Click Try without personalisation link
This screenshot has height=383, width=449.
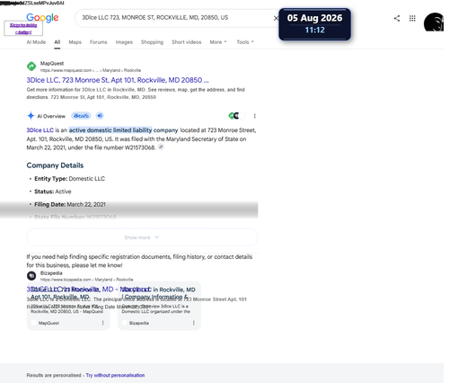[x=115, y=375]
